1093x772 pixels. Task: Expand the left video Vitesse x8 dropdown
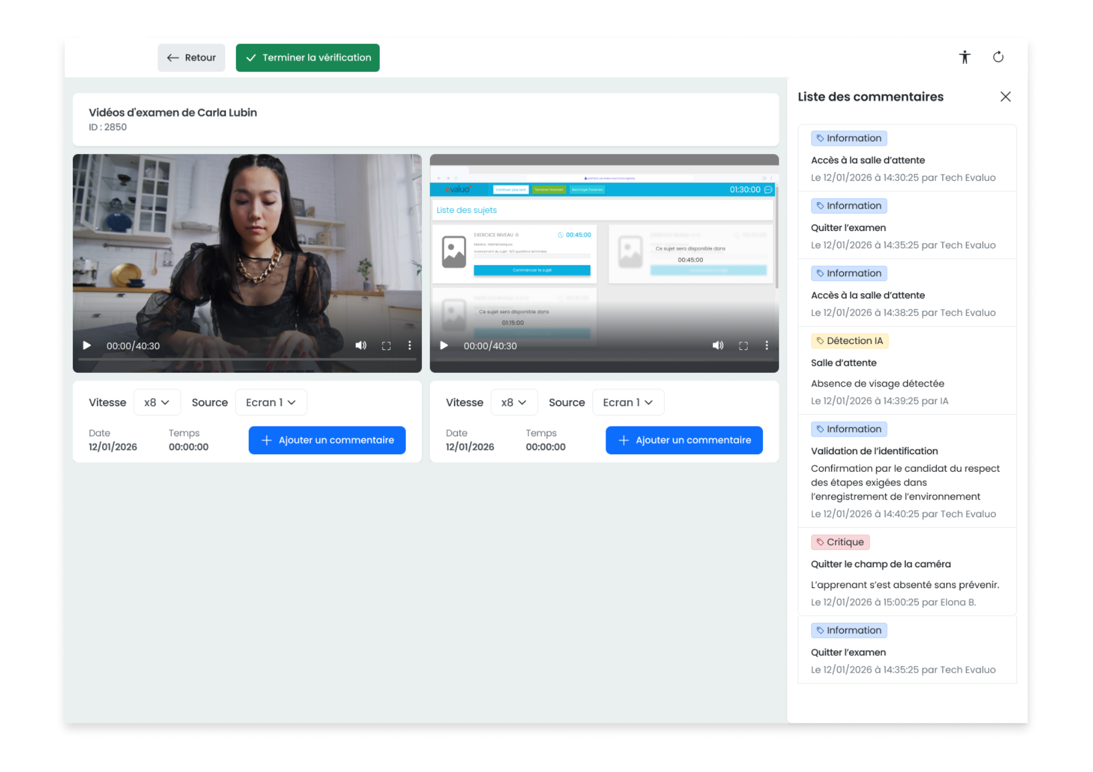click(x=157, y=402)
